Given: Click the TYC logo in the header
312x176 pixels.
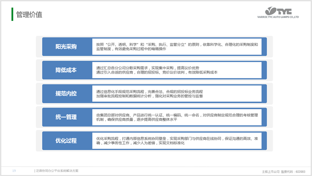Looking at the screenshot, I should pos(278,11).
